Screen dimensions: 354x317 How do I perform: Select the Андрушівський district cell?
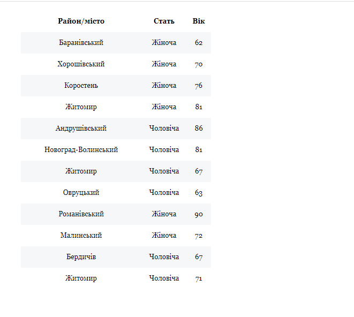[x=81, y=129]
